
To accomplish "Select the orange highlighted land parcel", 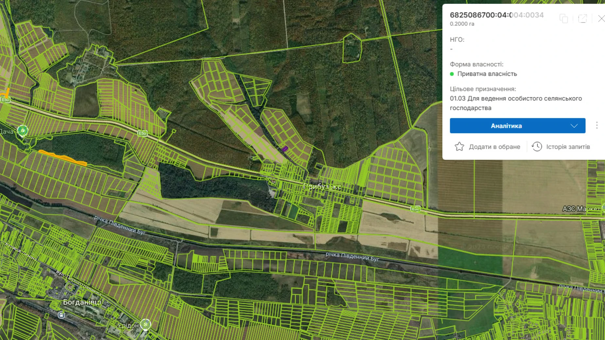I will [63, 157].
